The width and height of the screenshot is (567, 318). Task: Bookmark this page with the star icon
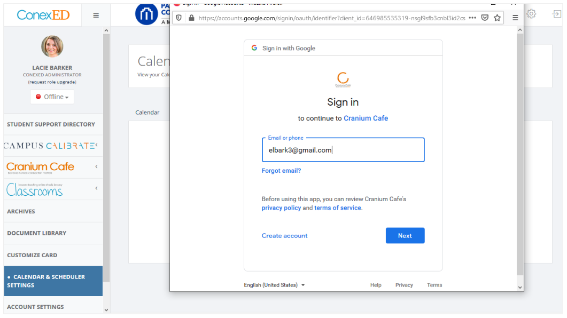click(x=498, y=18)
